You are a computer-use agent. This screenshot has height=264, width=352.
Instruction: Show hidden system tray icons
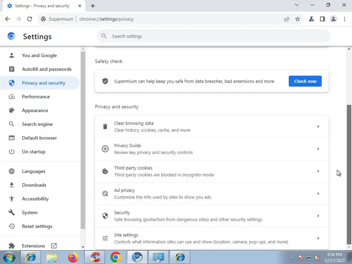click(x=292, y=257)
